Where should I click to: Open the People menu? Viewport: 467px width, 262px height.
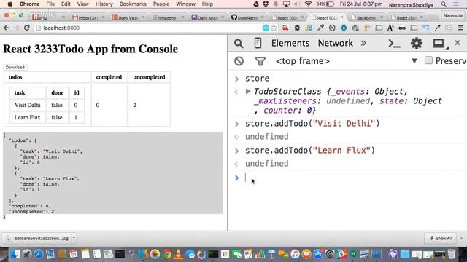coord(161,4)
